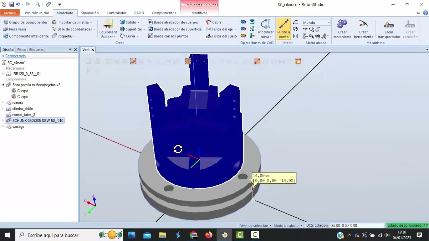Close the Ver1 view tab
The height and width of the screenshot is (241, 429).
[x=93, y=50]
